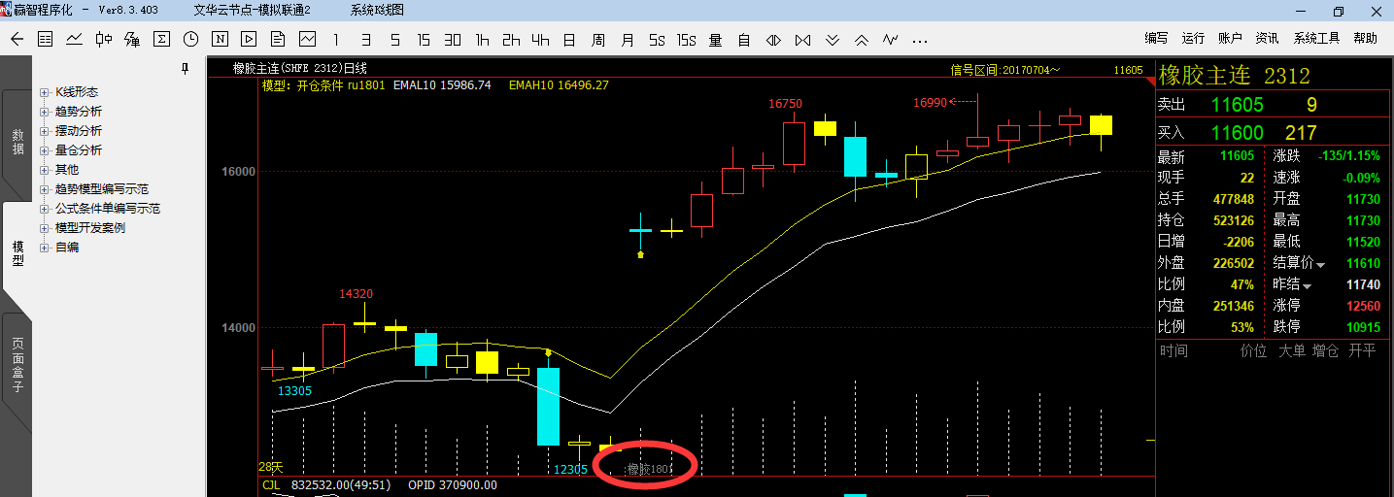The image size is (1394, 497).
Task: Open the quote list table icon
Action: pos(45,40)
